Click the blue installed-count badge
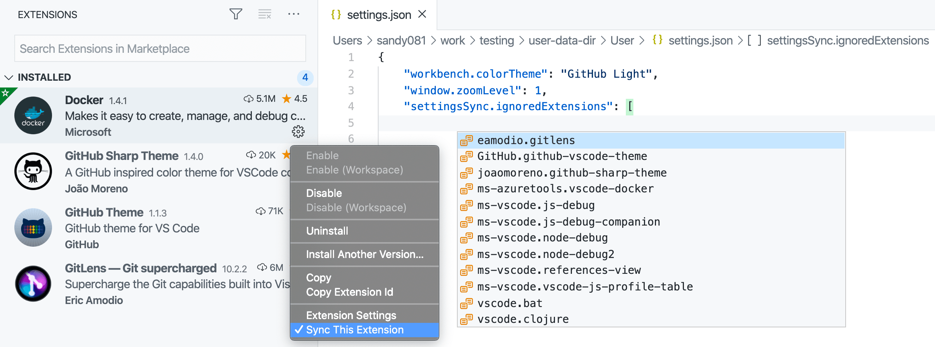Screen dimensions: 935x347 [305, 78]
